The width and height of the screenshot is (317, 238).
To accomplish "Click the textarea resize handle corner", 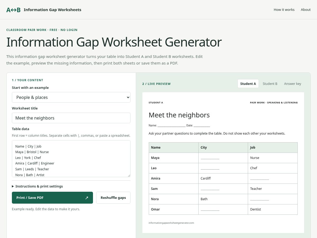I will (x=129, y=176).
